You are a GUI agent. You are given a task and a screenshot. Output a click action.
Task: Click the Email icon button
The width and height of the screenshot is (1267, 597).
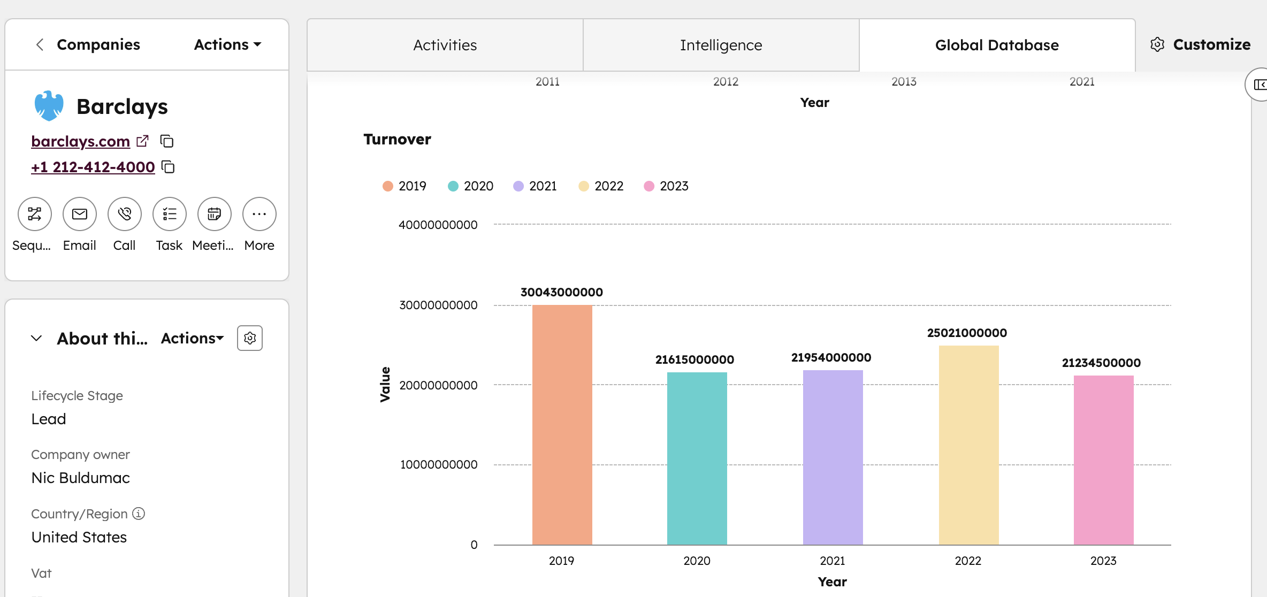click(x=80, y=214)
